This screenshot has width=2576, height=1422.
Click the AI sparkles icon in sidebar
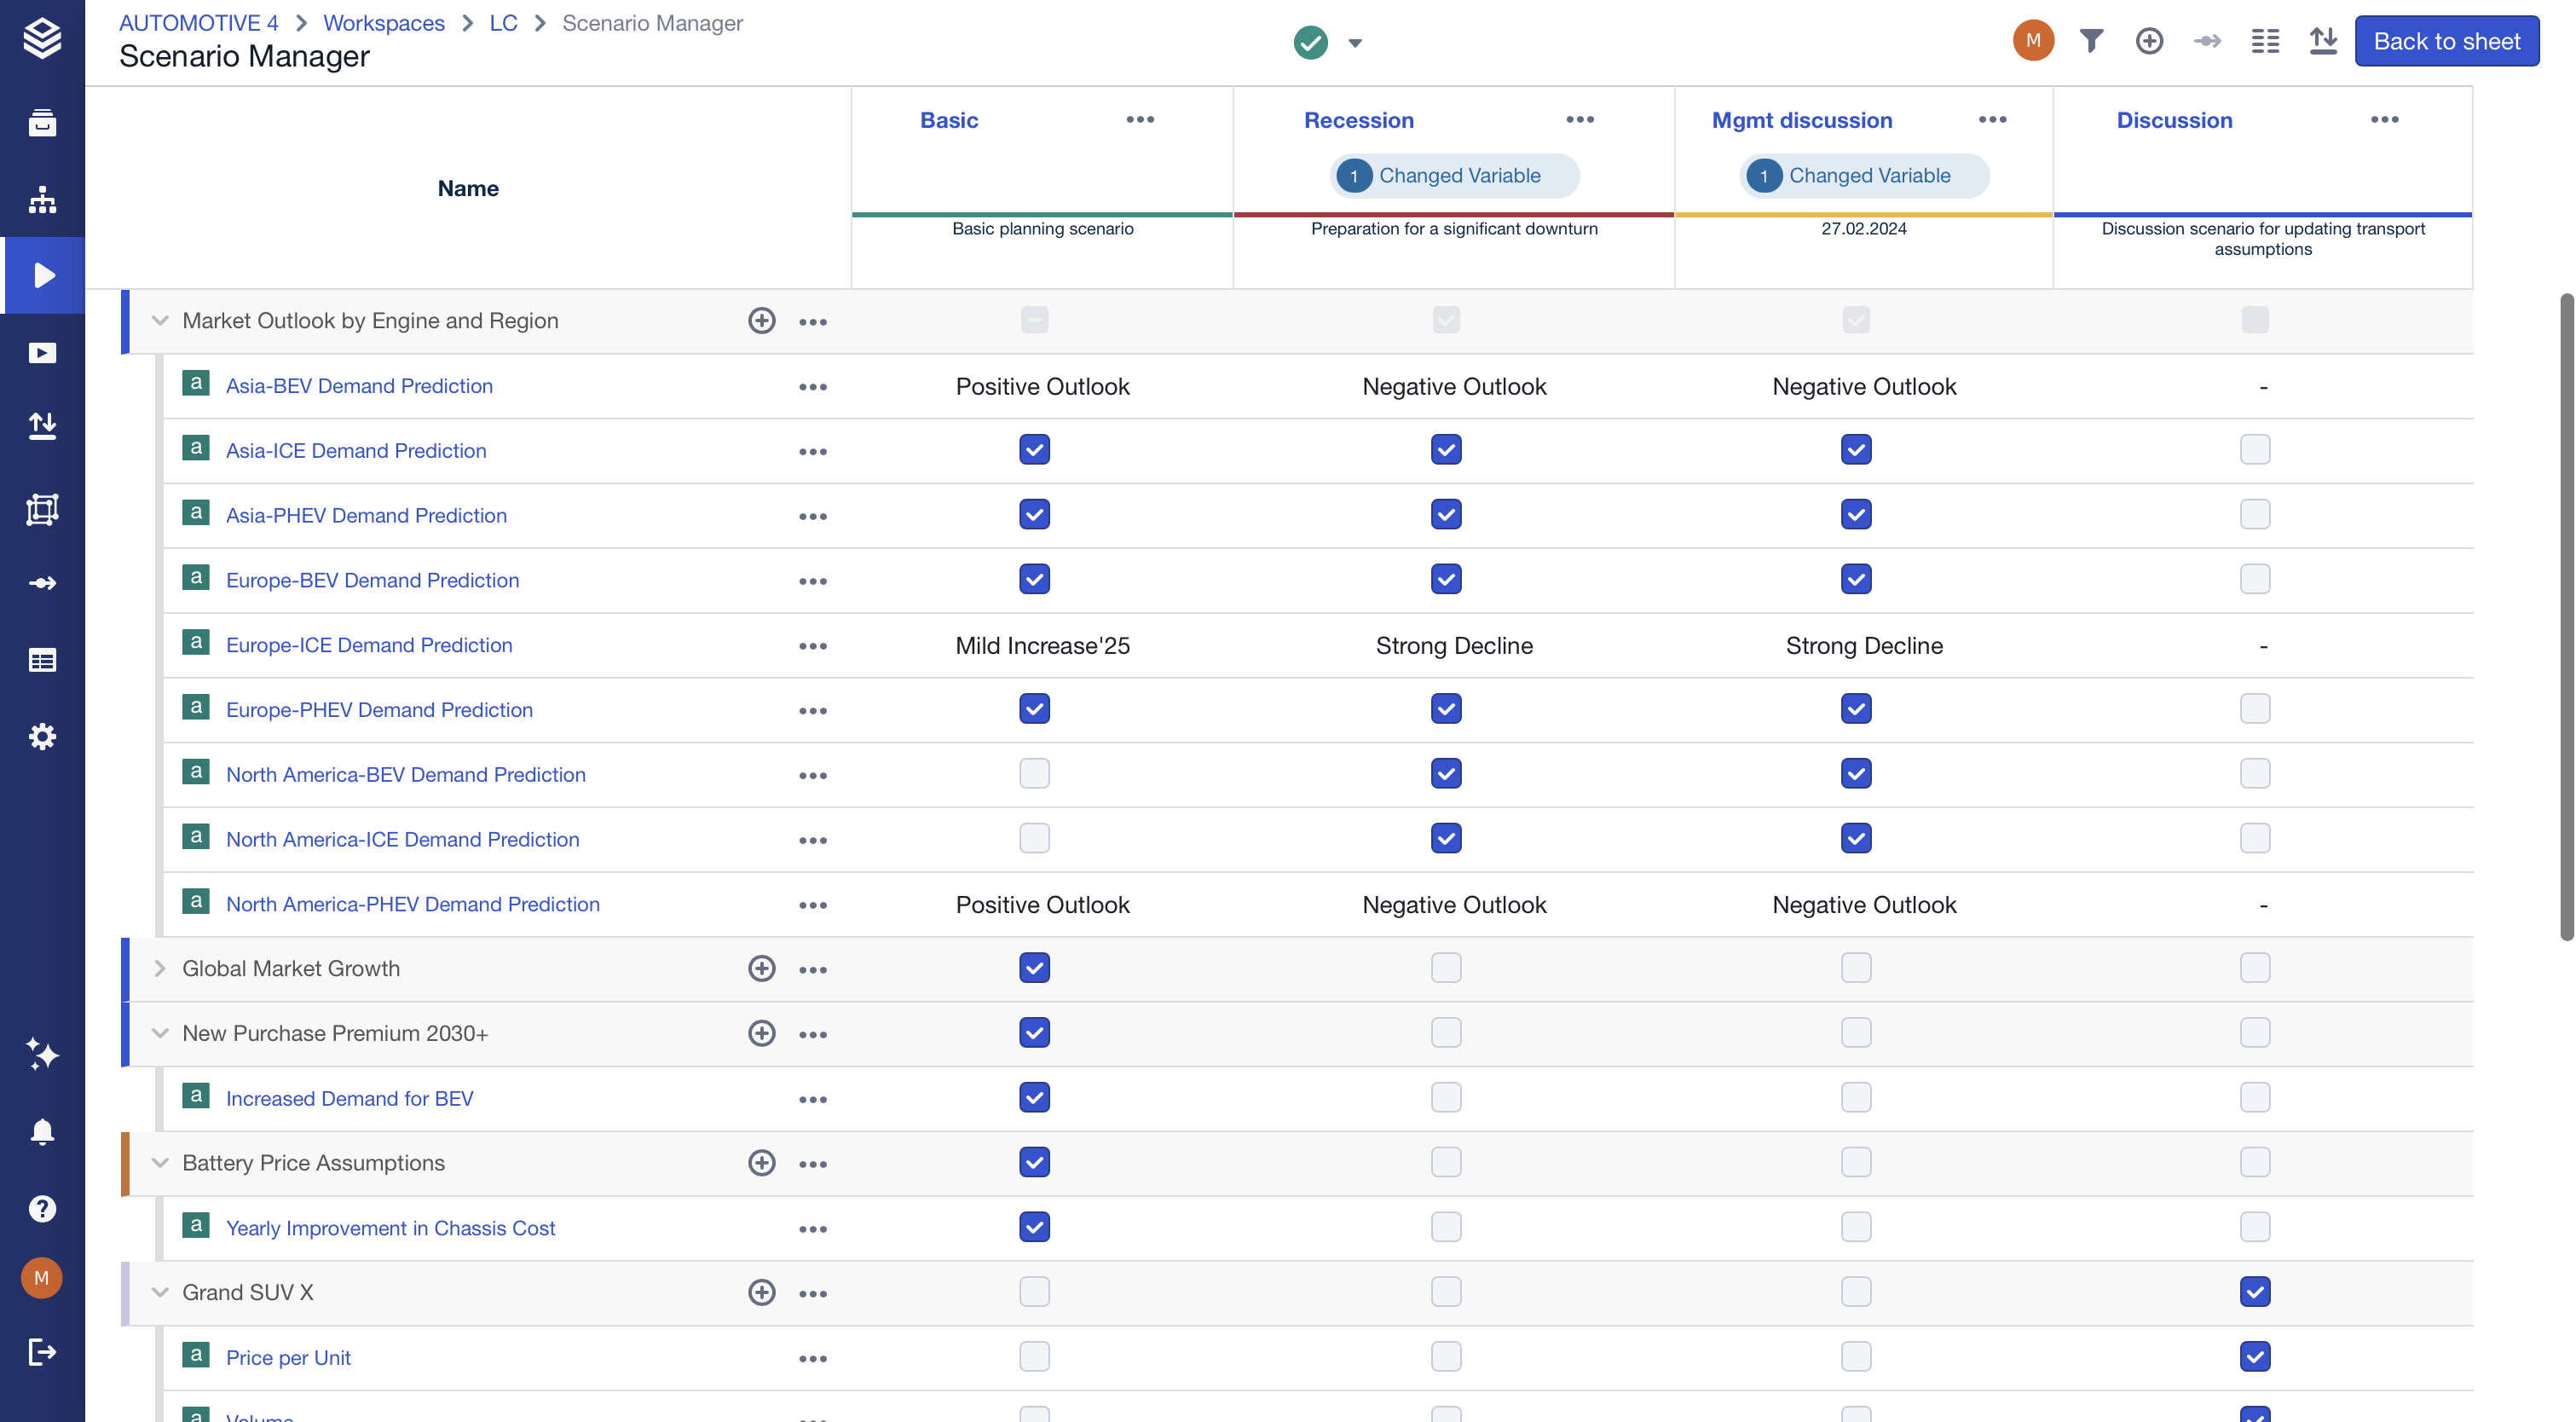[x=42, y=1054]
